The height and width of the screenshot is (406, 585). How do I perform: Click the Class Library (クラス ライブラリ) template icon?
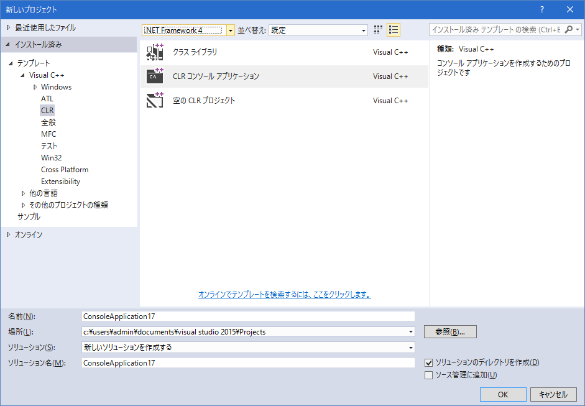click(x=154, y=52)
